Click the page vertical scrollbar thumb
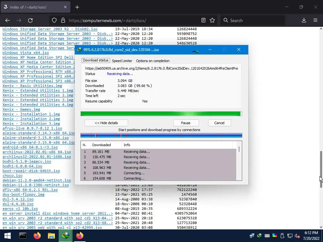The height and width of the screenshot is (242, 323). pos(321,169)
